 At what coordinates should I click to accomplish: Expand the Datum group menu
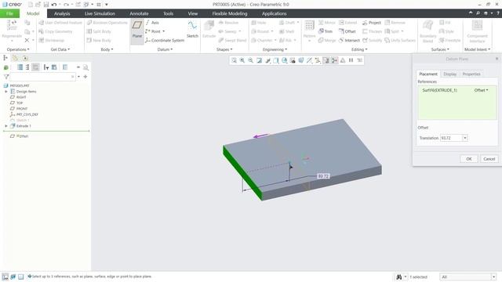pyautogui.click(x=165, y=49)
